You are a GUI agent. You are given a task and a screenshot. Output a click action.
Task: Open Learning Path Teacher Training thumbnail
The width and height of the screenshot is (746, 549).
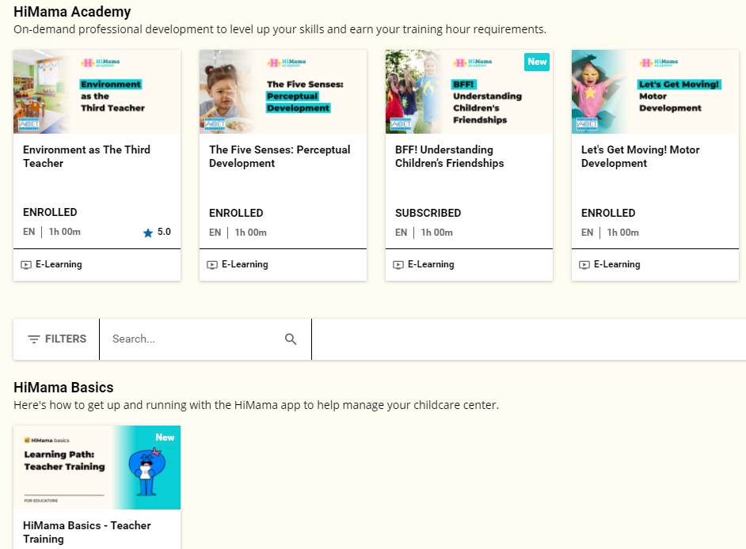point(97,468)
